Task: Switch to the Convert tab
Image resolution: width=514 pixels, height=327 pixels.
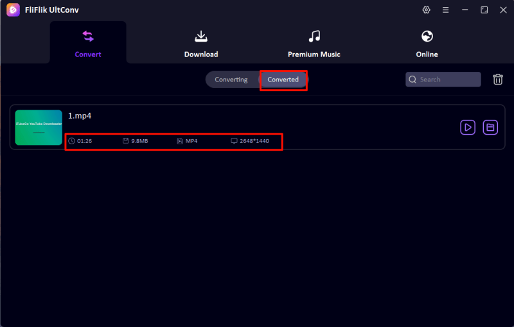Action: pos(88,44)
